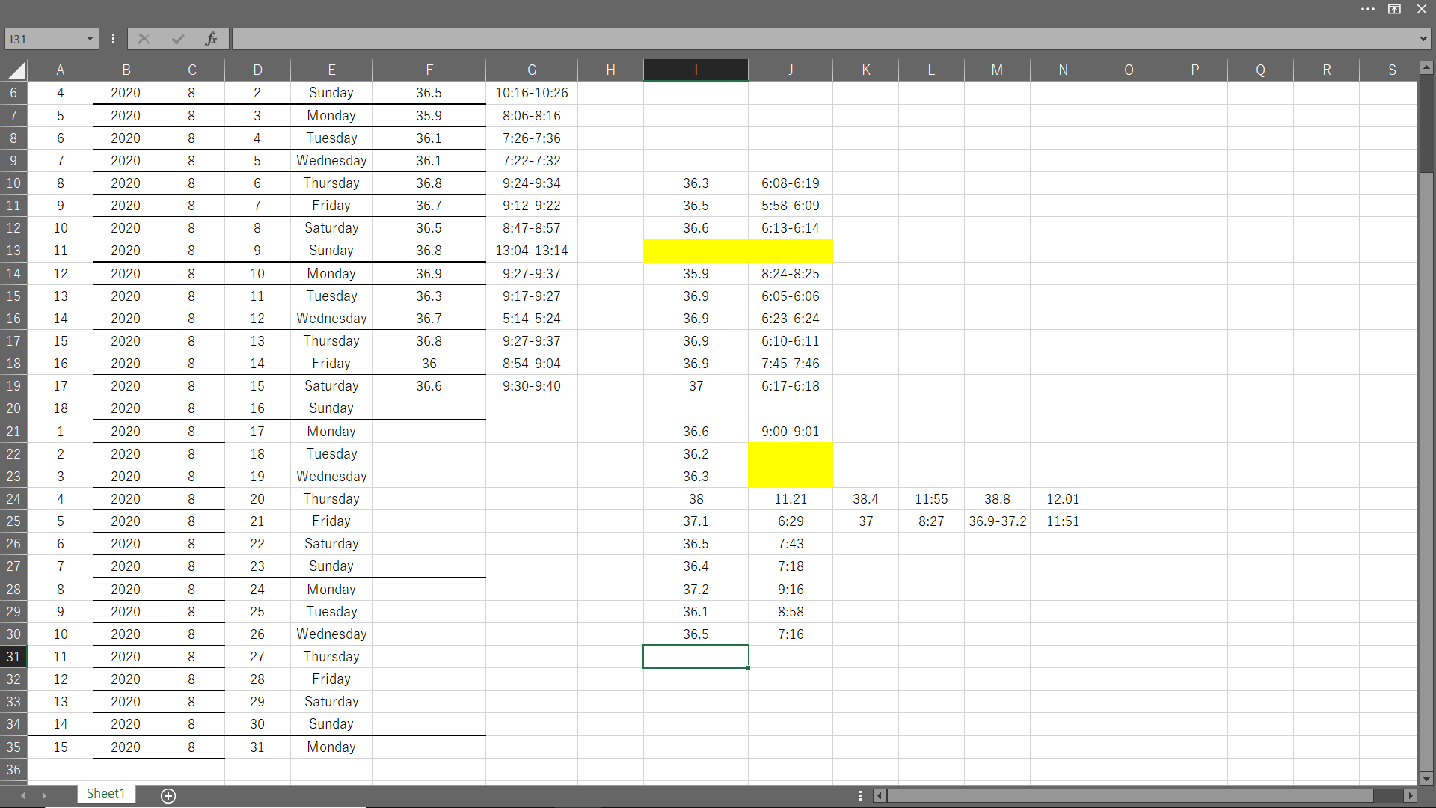Click the Cancel (X) formula icon
This screenshot has height=808, width=1436.
click(144, 39)
